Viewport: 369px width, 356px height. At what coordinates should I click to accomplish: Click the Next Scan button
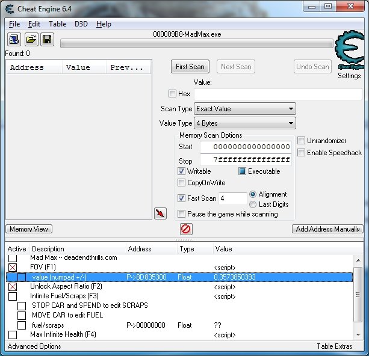[x=236, y=67]
